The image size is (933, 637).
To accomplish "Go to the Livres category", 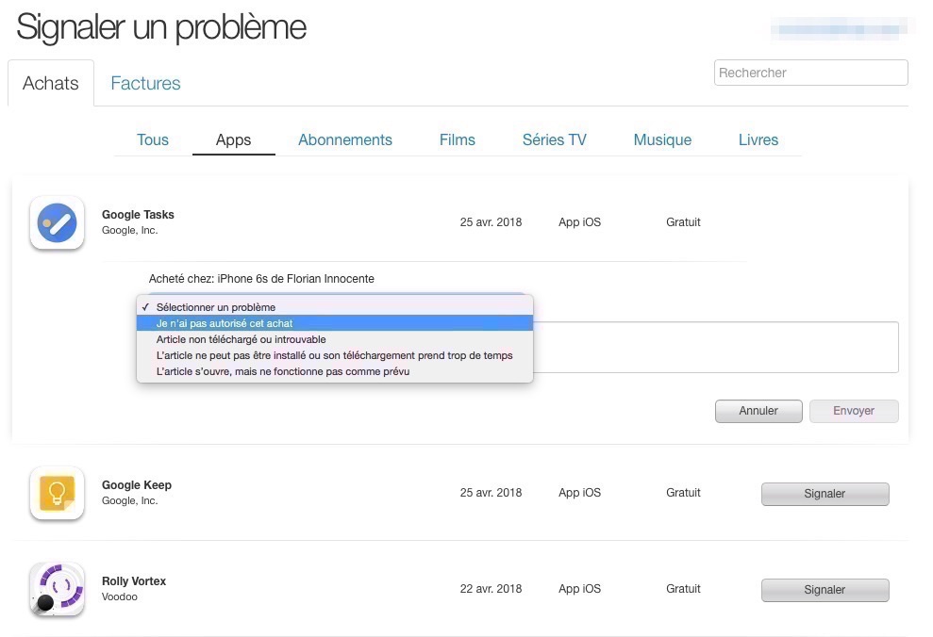I will pyautogui.click(x=758, y=139).
